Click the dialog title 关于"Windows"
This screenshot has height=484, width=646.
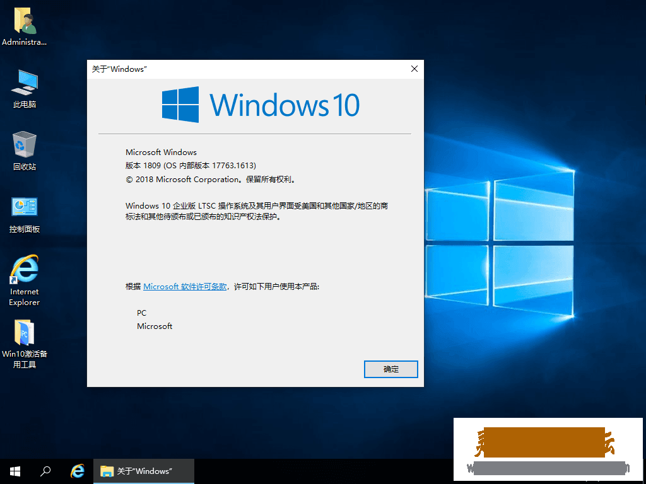coord(119,69)
